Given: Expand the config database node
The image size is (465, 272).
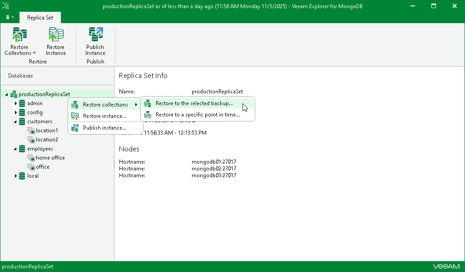Looking at the screenshot, I should (x=16, y=112).
